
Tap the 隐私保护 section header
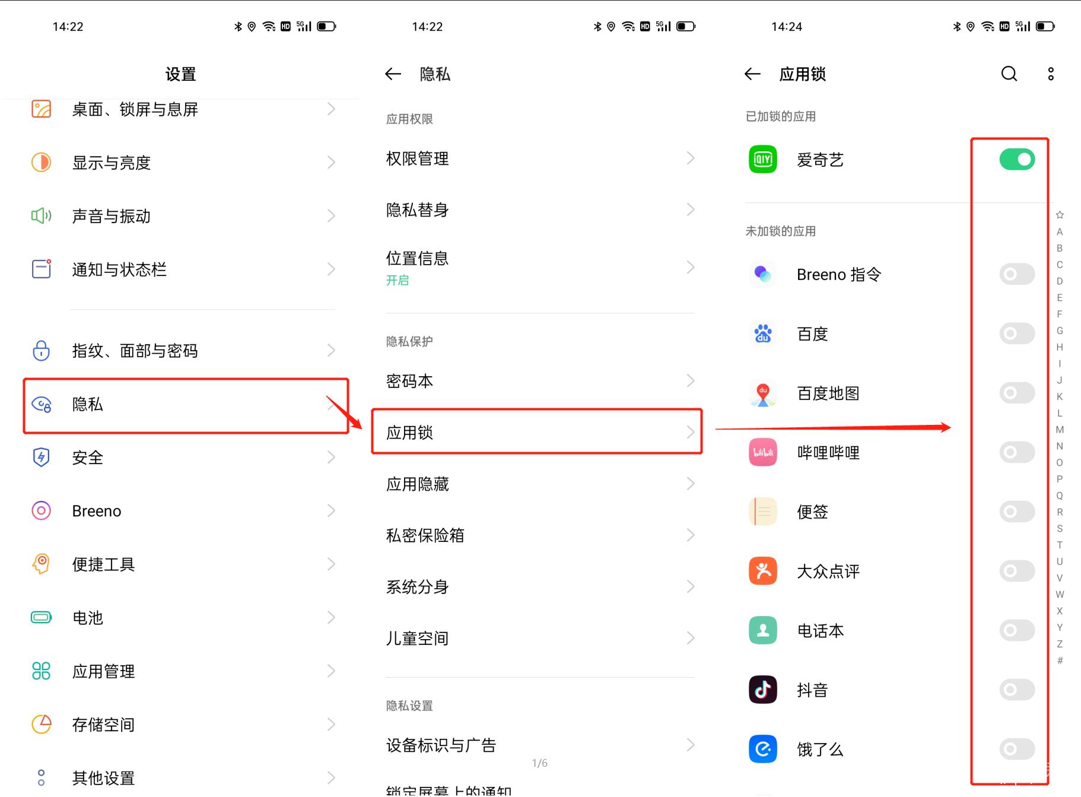click(409, 341)
